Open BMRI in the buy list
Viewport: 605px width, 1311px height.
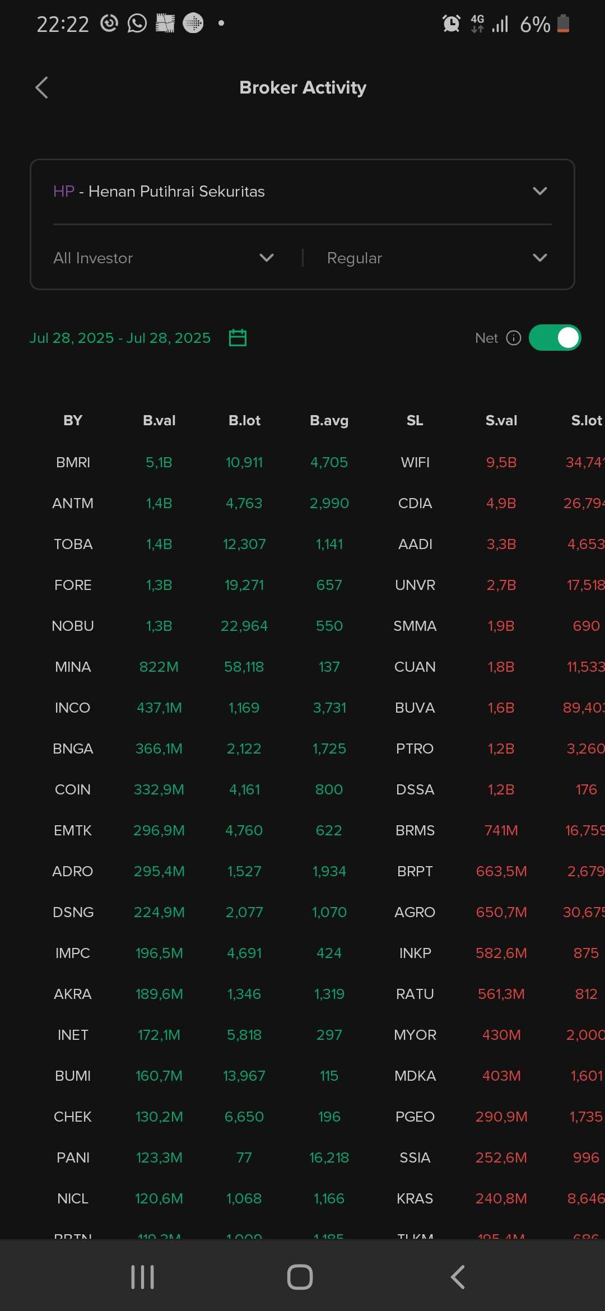click(x=73, y=462)
